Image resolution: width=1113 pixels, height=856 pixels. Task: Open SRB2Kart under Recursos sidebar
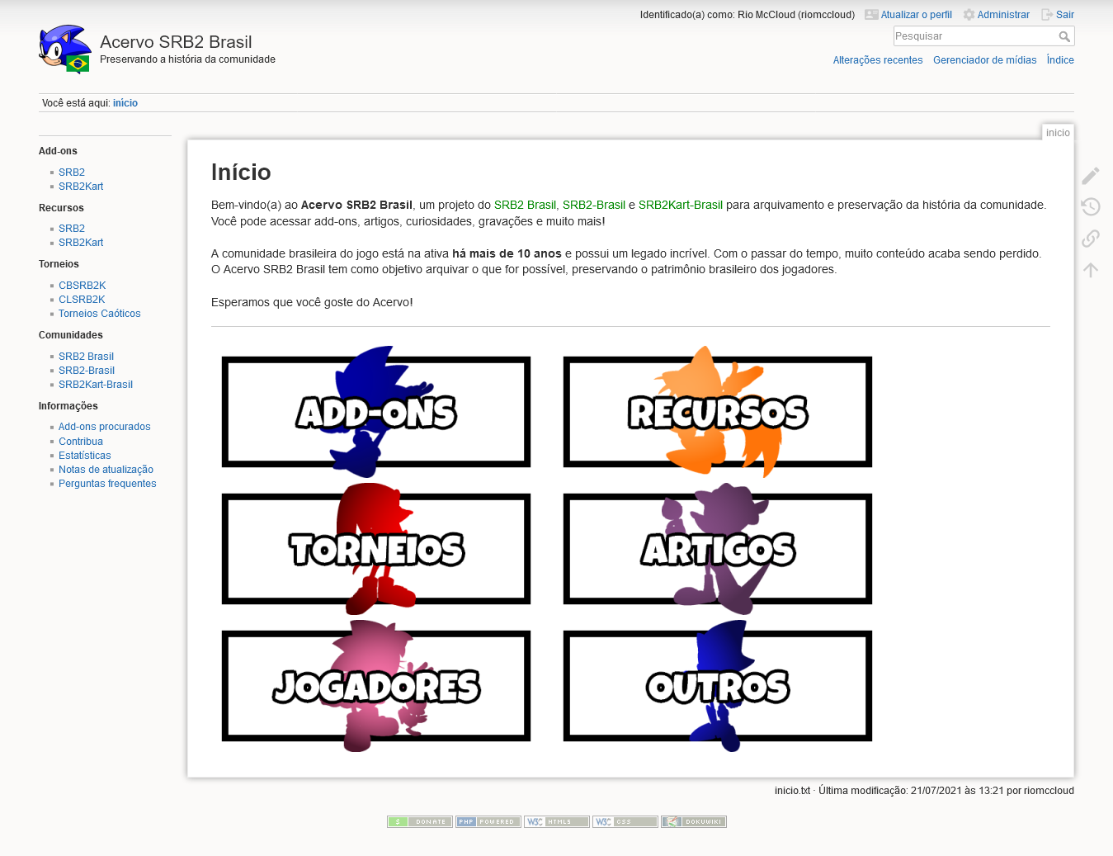(x=81, y=243)
